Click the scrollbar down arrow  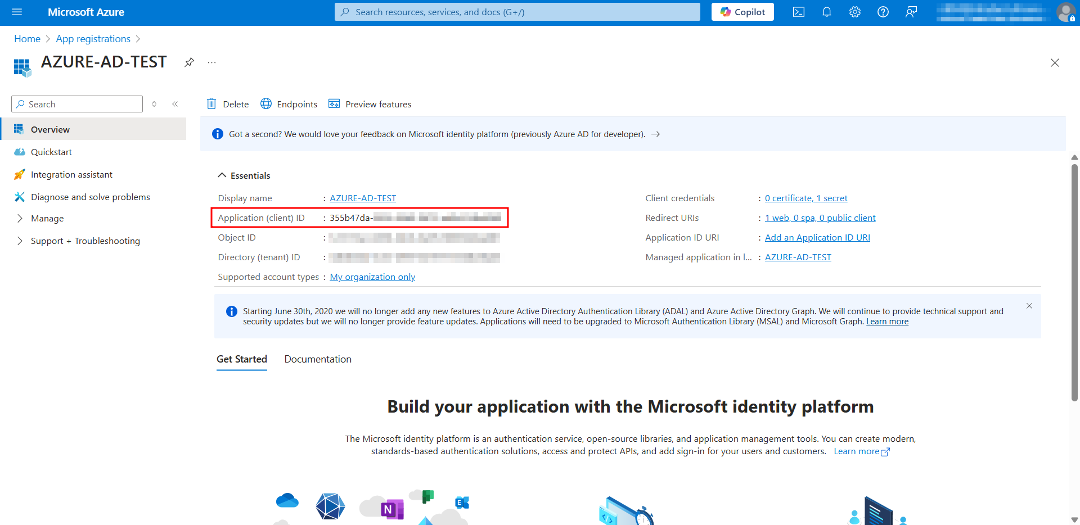[1074, 519]
